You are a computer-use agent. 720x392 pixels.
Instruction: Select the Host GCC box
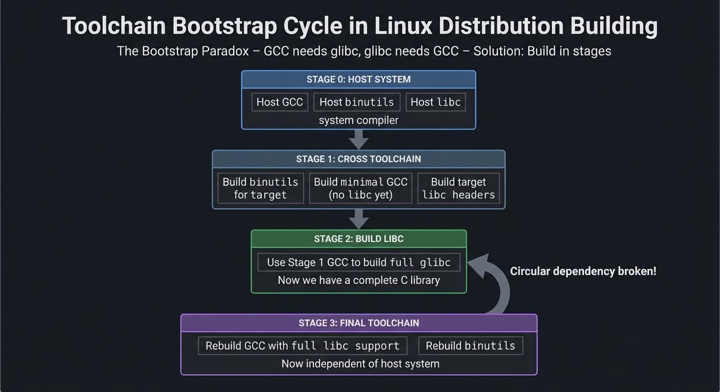[x=279, y=102]
